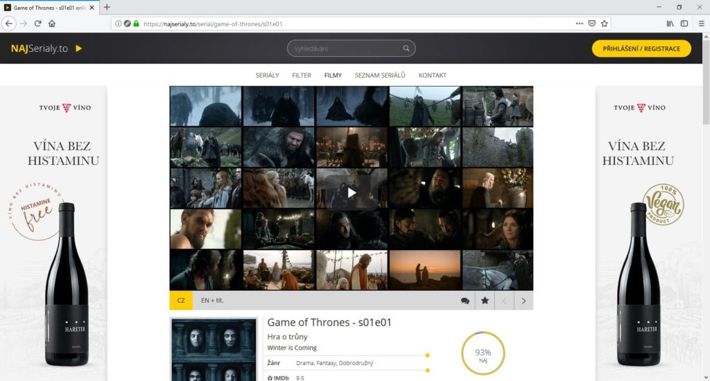Click the Vyhledávání search field
Viewport: 710px width, 381px height.
point(351,48)
